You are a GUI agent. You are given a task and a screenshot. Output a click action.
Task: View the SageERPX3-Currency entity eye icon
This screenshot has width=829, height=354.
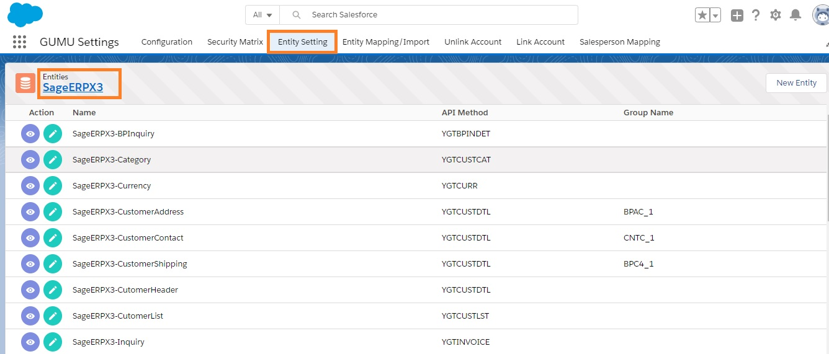point(30,185)
